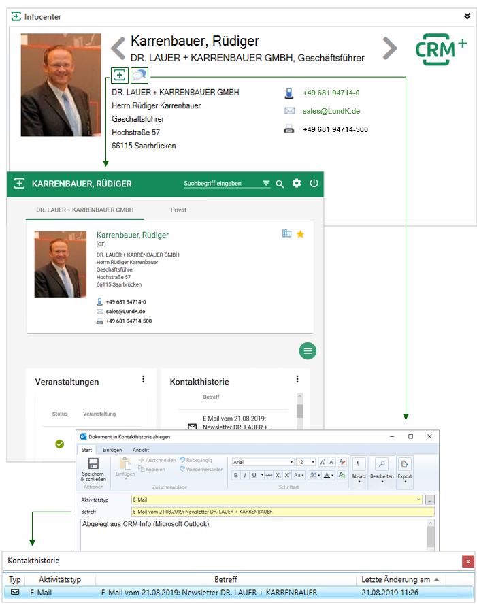
Task: Click the green check status icon in Veranstaltungen
Action: pos(59,444)
